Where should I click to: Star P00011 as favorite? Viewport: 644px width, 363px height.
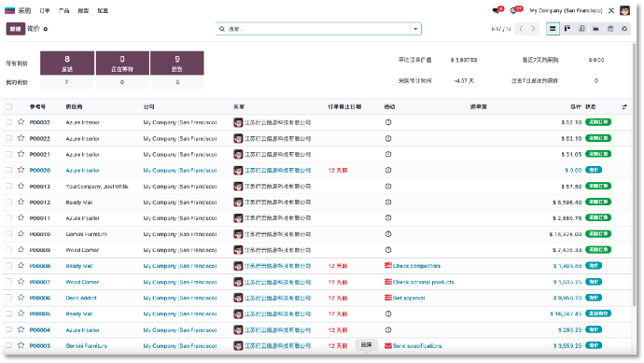pyautogui.click(x=21, y=217)
